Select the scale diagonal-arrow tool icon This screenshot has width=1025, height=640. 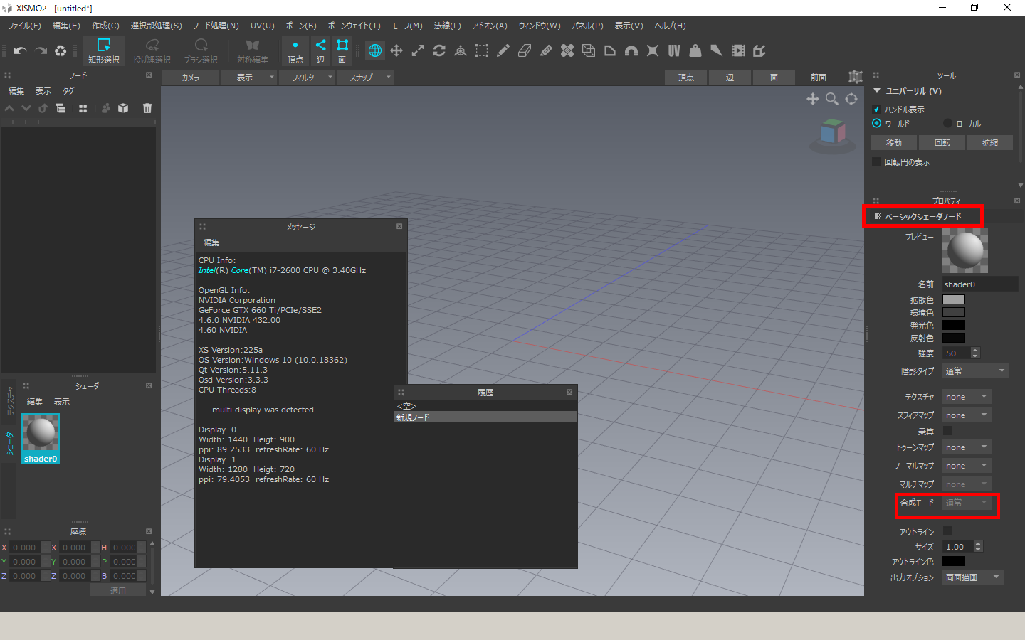pyautogui.click(x=418, y=50)
